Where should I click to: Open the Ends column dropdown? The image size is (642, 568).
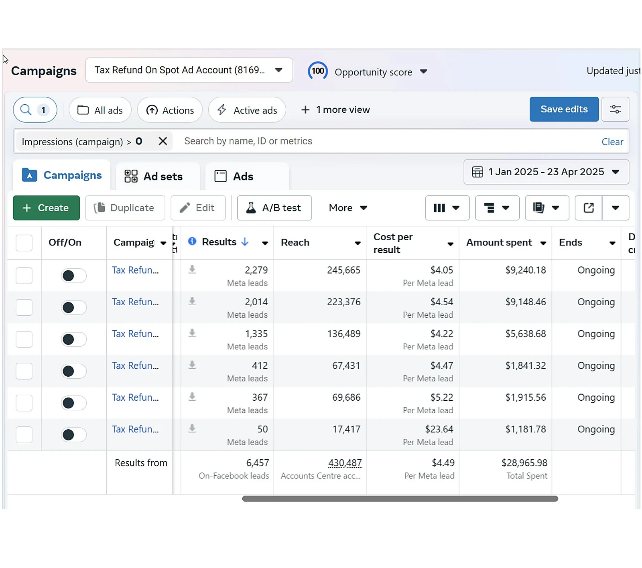click(612, 243)
